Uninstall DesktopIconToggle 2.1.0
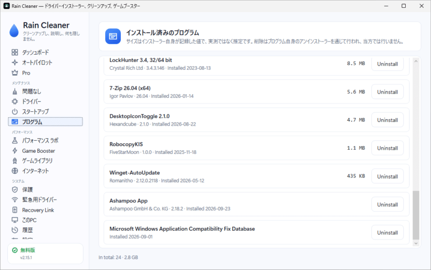This screenshot has height=270, width=431. (x=387, y=120)
